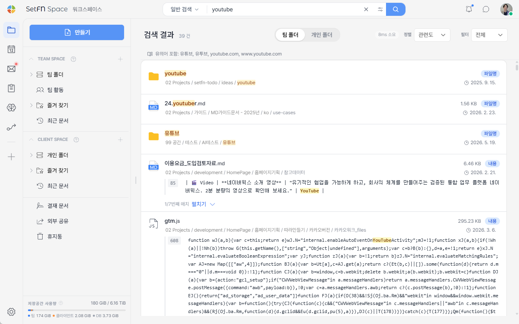Collapse the CLIENT SPACE section

[31, 140]
